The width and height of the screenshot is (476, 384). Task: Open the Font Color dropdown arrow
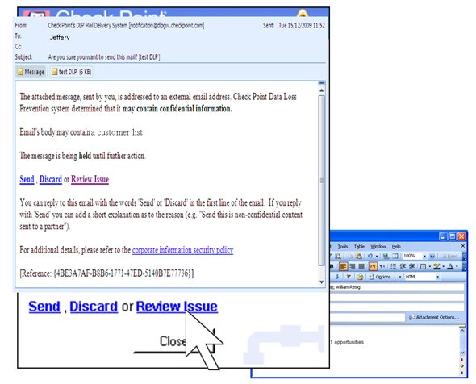(457, 266)
